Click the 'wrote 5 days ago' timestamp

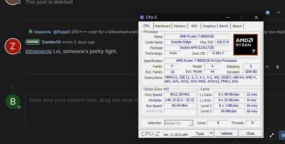pyautogui.click(x=78, y=42)
